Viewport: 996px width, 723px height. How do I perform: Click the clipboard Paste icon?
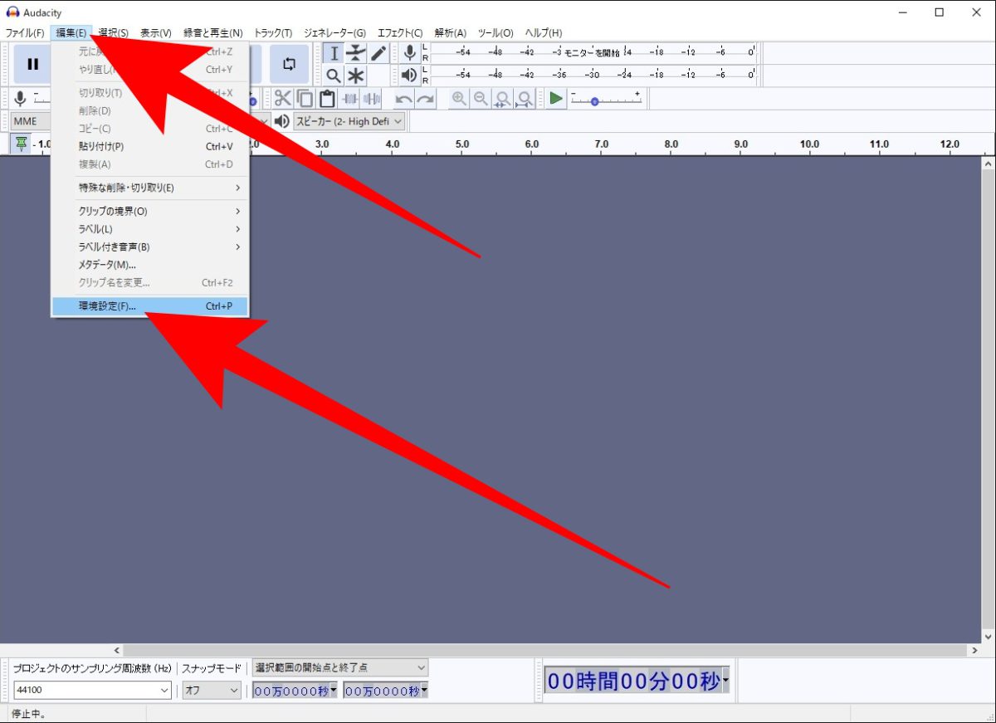click(x=327, y=99)
